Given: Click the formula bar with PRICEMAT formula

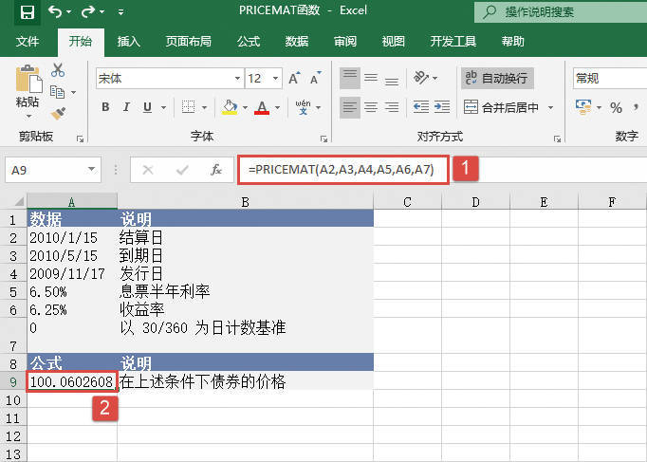Looking at the screenshot, I should (342, 170).
